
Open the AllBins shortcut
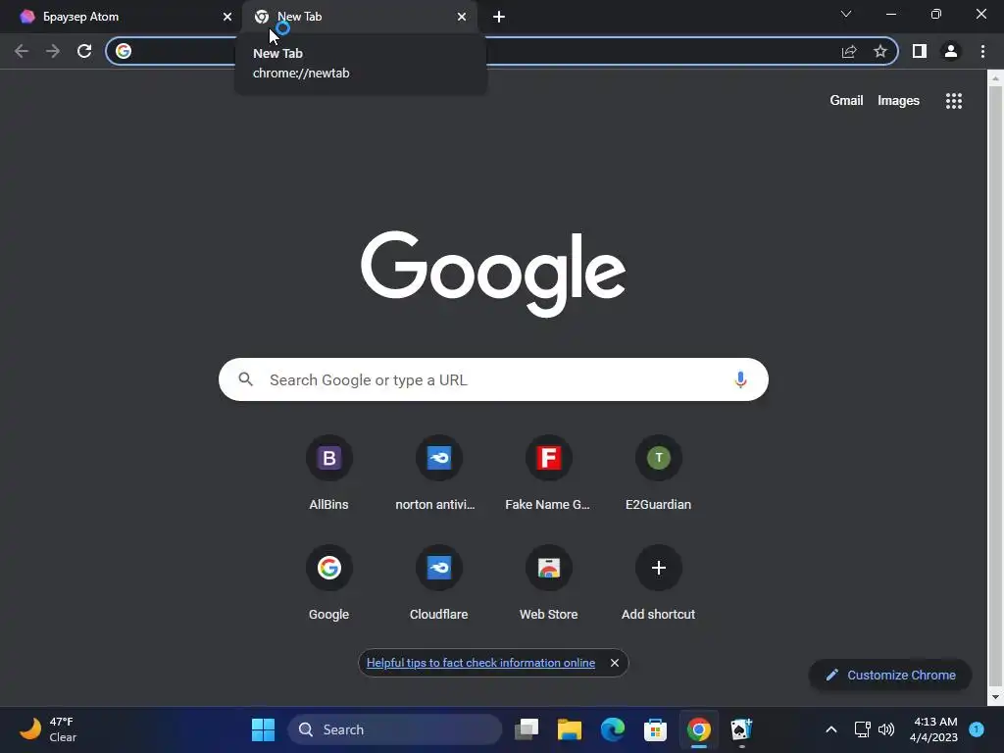pyautogui.click(x=329, y=474)
